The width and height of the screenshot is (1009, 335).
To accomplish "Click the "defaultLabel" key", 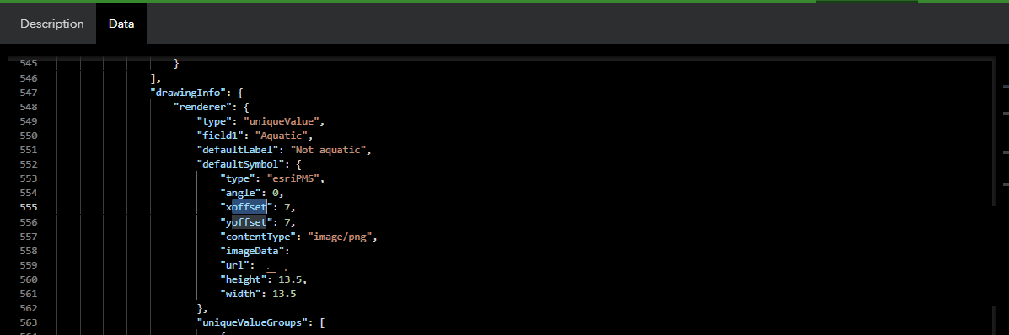I will (x=238, y=150).
